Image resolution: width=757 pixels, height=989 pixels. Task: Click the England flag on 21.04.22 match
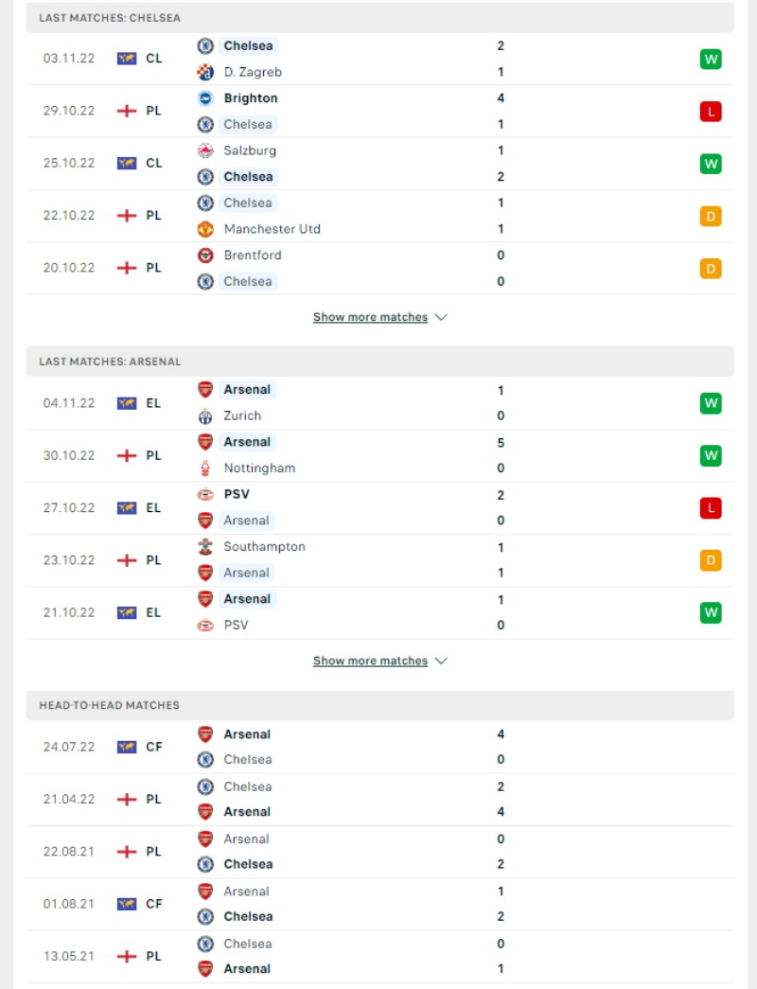pos(127,800)
